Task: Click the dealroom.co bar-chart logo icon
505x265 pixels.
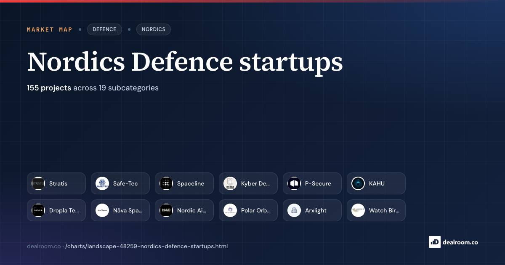Action: [435, 242]
